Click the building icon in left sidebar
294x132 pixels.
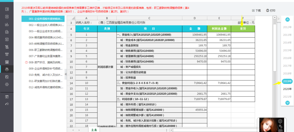pos(7,32)
